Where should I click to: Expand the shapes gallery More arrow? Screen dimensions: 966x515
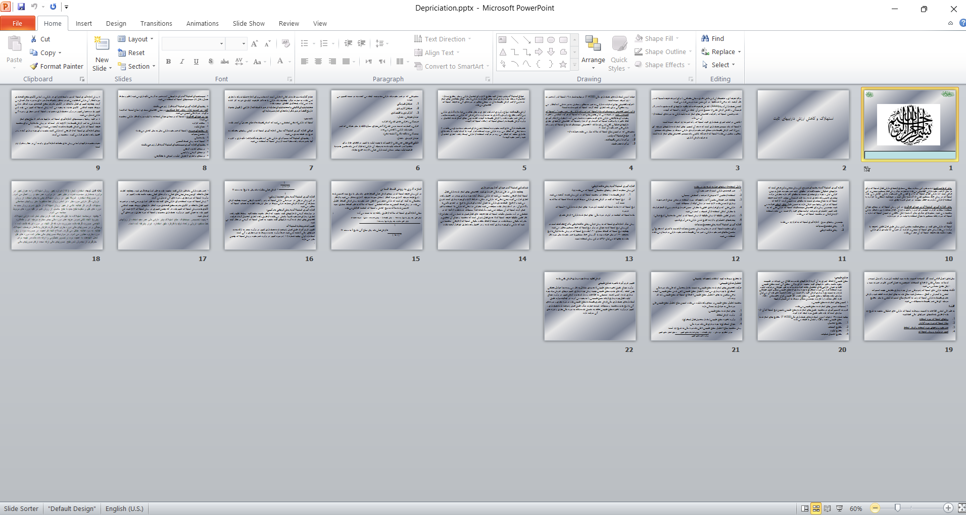pyautogui.click(x=574, y=65)
